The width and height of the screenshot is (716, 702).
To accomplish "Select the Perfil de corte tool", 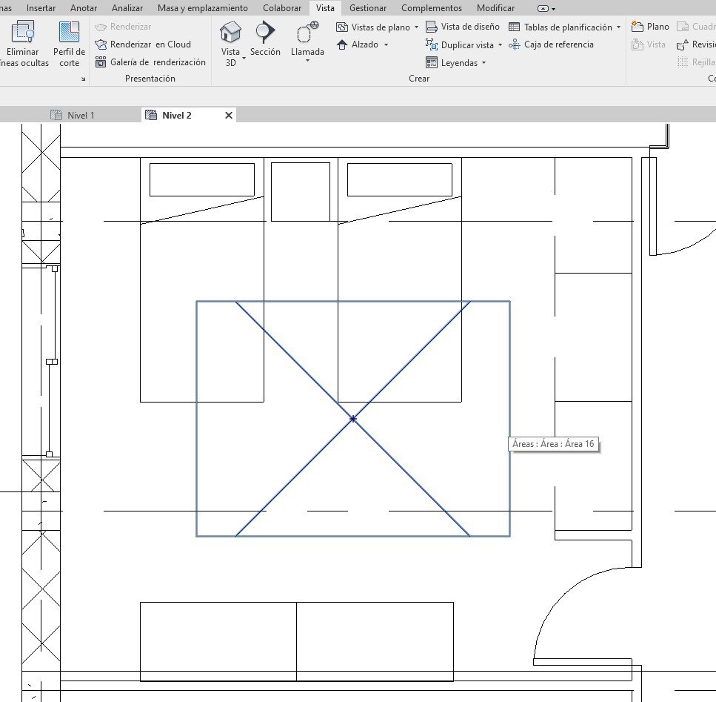I will tap(69, 32).
